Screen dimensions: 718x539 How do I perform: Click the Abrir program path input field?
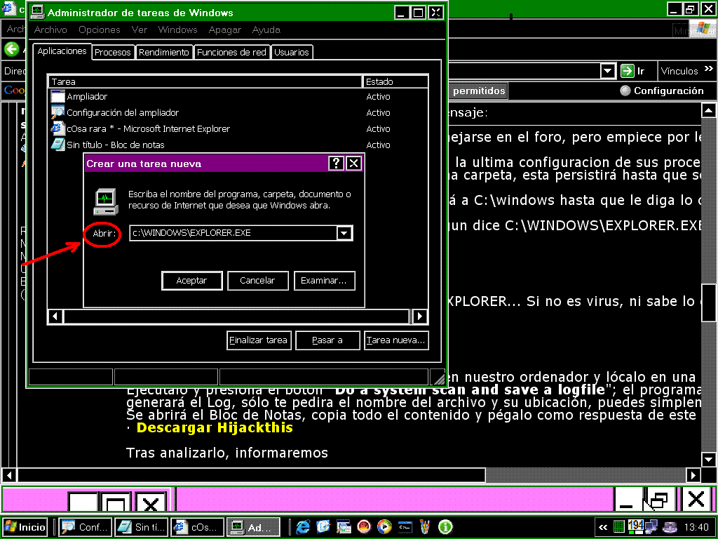233,233
